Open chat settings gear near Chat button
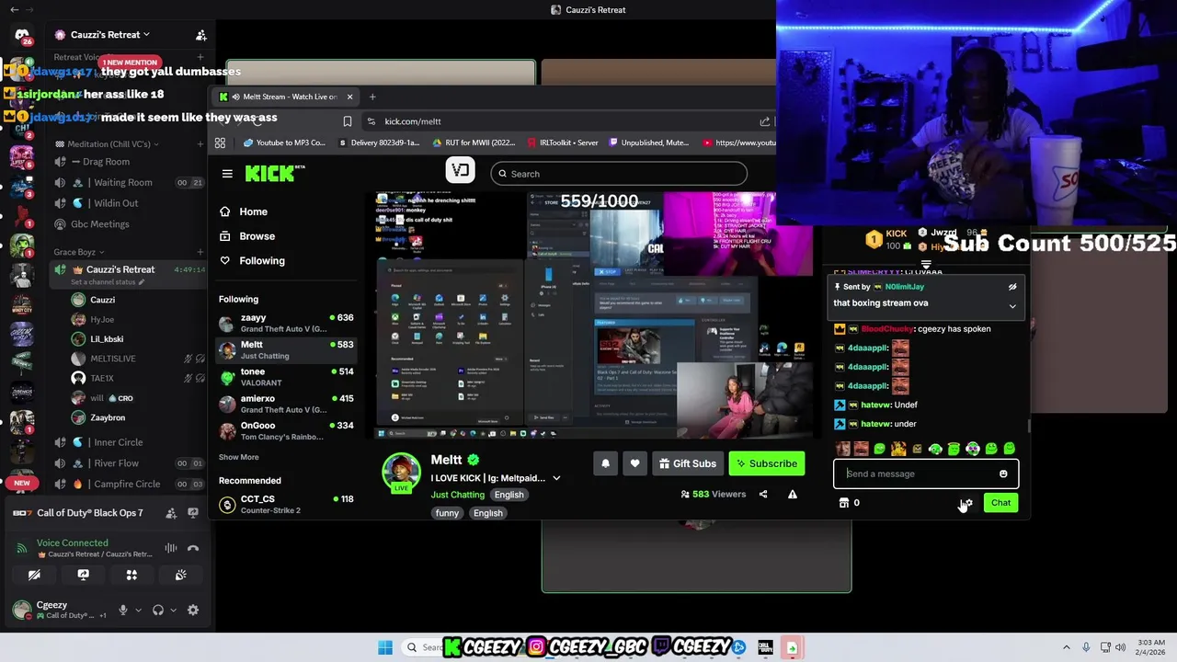Image resolution: width=1177 pixels, height=662 pixels. 966,503
